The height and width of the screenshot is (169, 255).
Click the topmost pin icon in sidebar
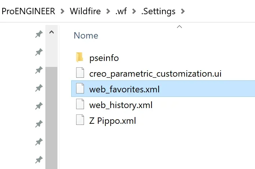point(39,34)
